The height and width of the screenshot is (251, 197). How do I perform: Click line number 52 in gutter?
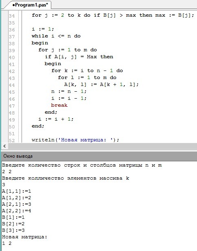point(12,141)
